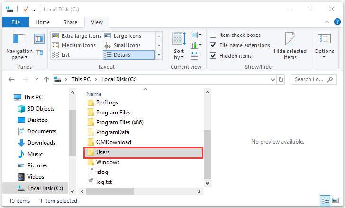345x208 pixels.
Task: Open Documents in the sidebar
Action: point(42,131)
